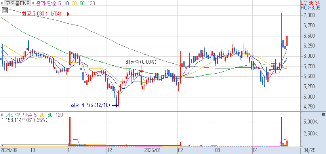Viewport: 326px width, 154px height.
Task: Click the 5,000 price axis label
Action: 309,97
